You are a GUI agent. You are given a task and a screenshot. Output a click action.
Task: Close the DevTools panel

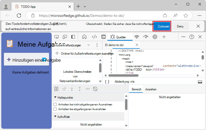[x=200, y=37]
